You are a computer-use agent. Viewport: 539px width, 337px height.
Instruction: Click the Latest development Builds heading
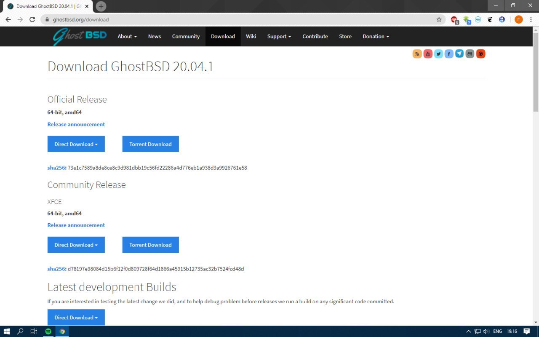[112, 287]
